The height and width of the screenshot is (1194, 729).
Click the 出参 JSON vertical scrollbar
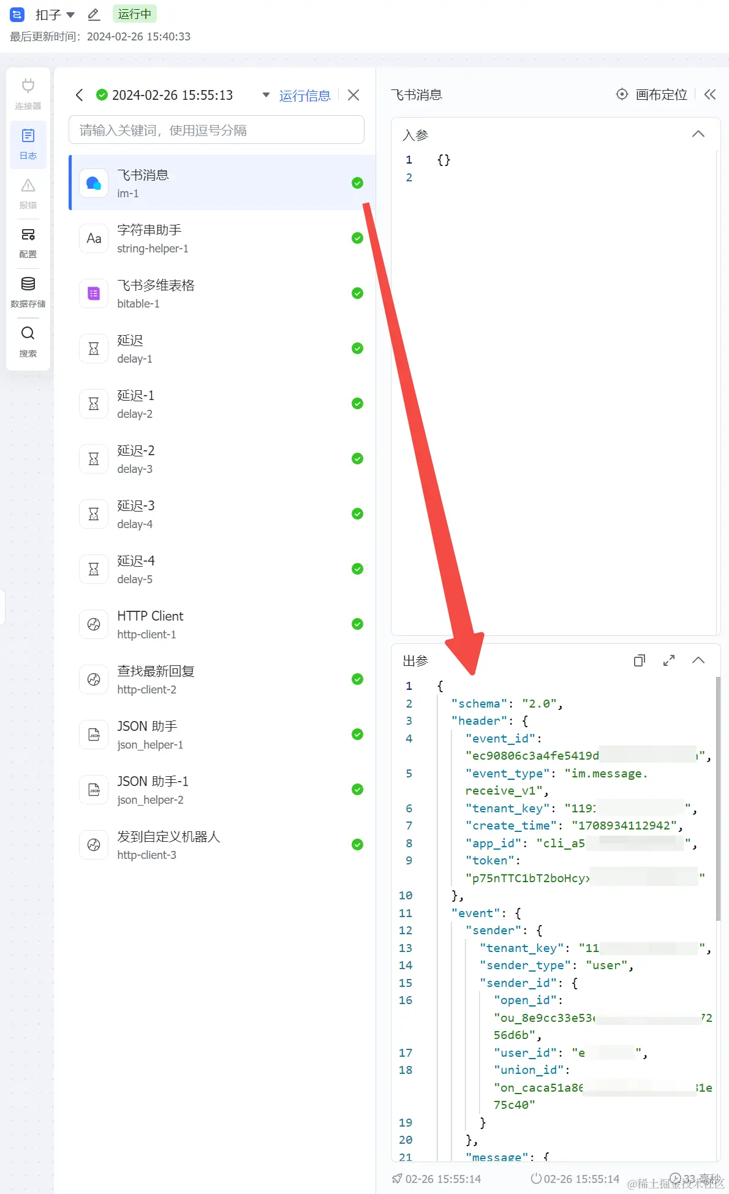point(718,798)
